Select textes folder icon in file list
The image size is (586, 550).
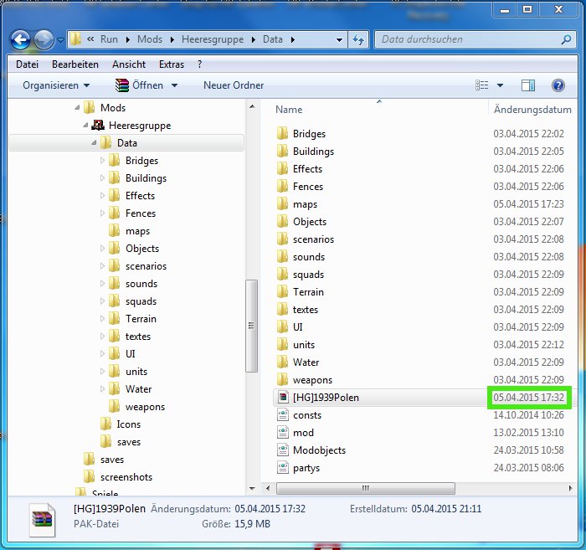[283, 309]
